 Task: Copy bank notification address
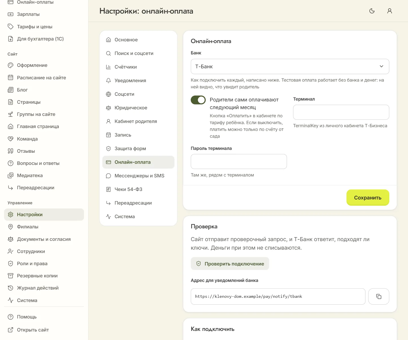[x=379, y=296]
